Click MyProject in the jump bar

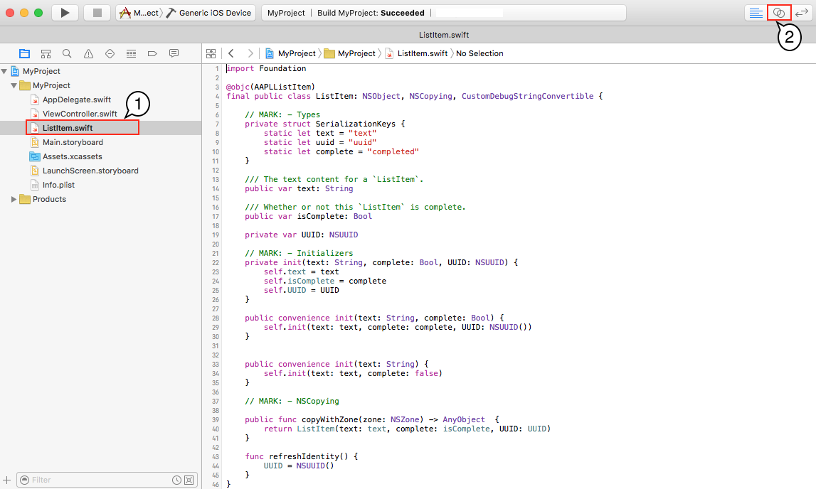point(296,53)
